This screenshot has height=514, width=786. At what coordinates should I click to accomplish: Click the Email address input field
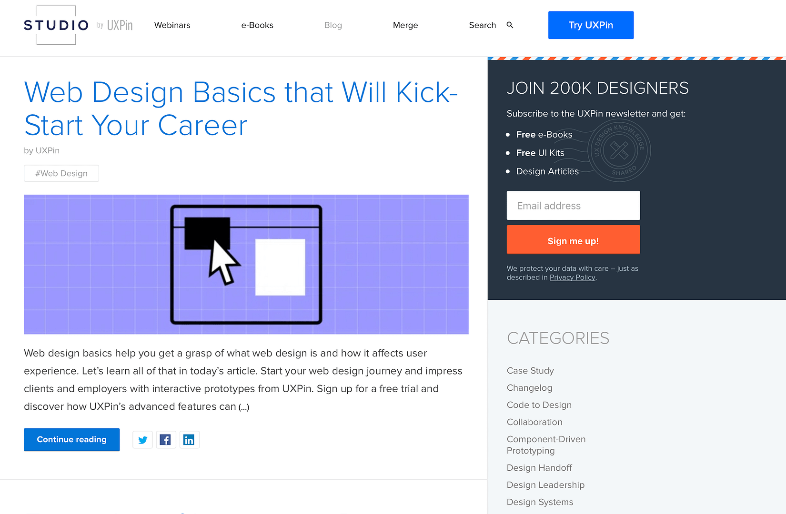[573, 205]
